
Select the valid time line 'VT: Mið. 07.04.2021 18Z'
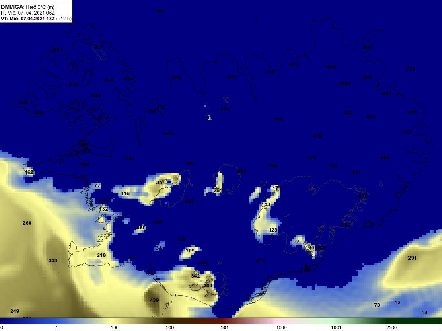click(27, 19)
